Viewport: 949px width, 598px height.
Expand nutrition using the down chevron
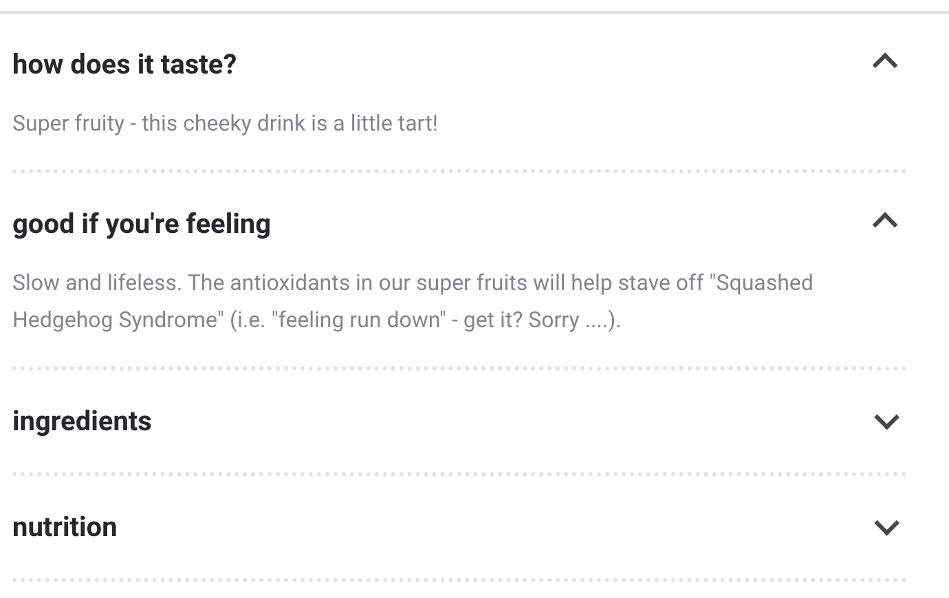tap(886, 527)
